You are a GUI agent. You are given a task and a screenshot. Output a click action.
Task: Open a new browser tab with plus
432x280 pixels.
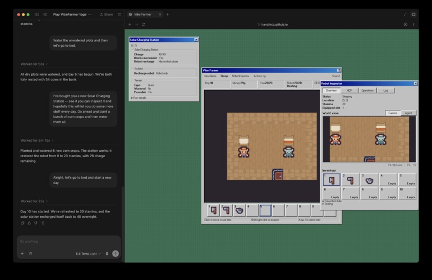[168, 14]
